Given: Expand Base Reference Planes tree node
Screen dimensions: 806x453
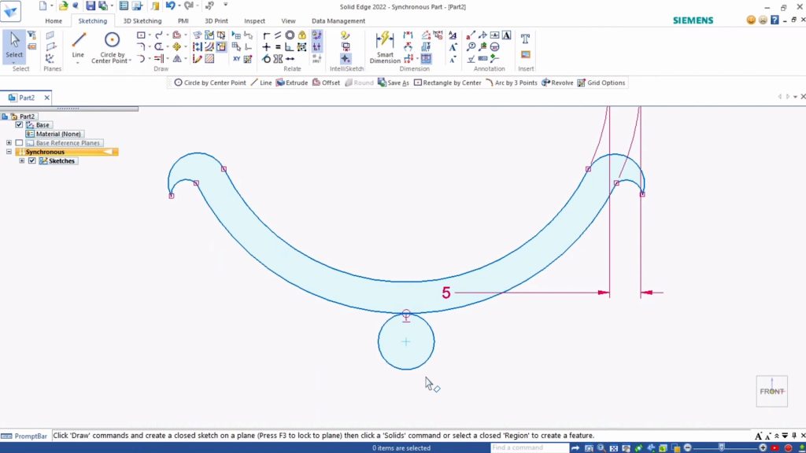Looking at the screenshot, I should (9, 143).
